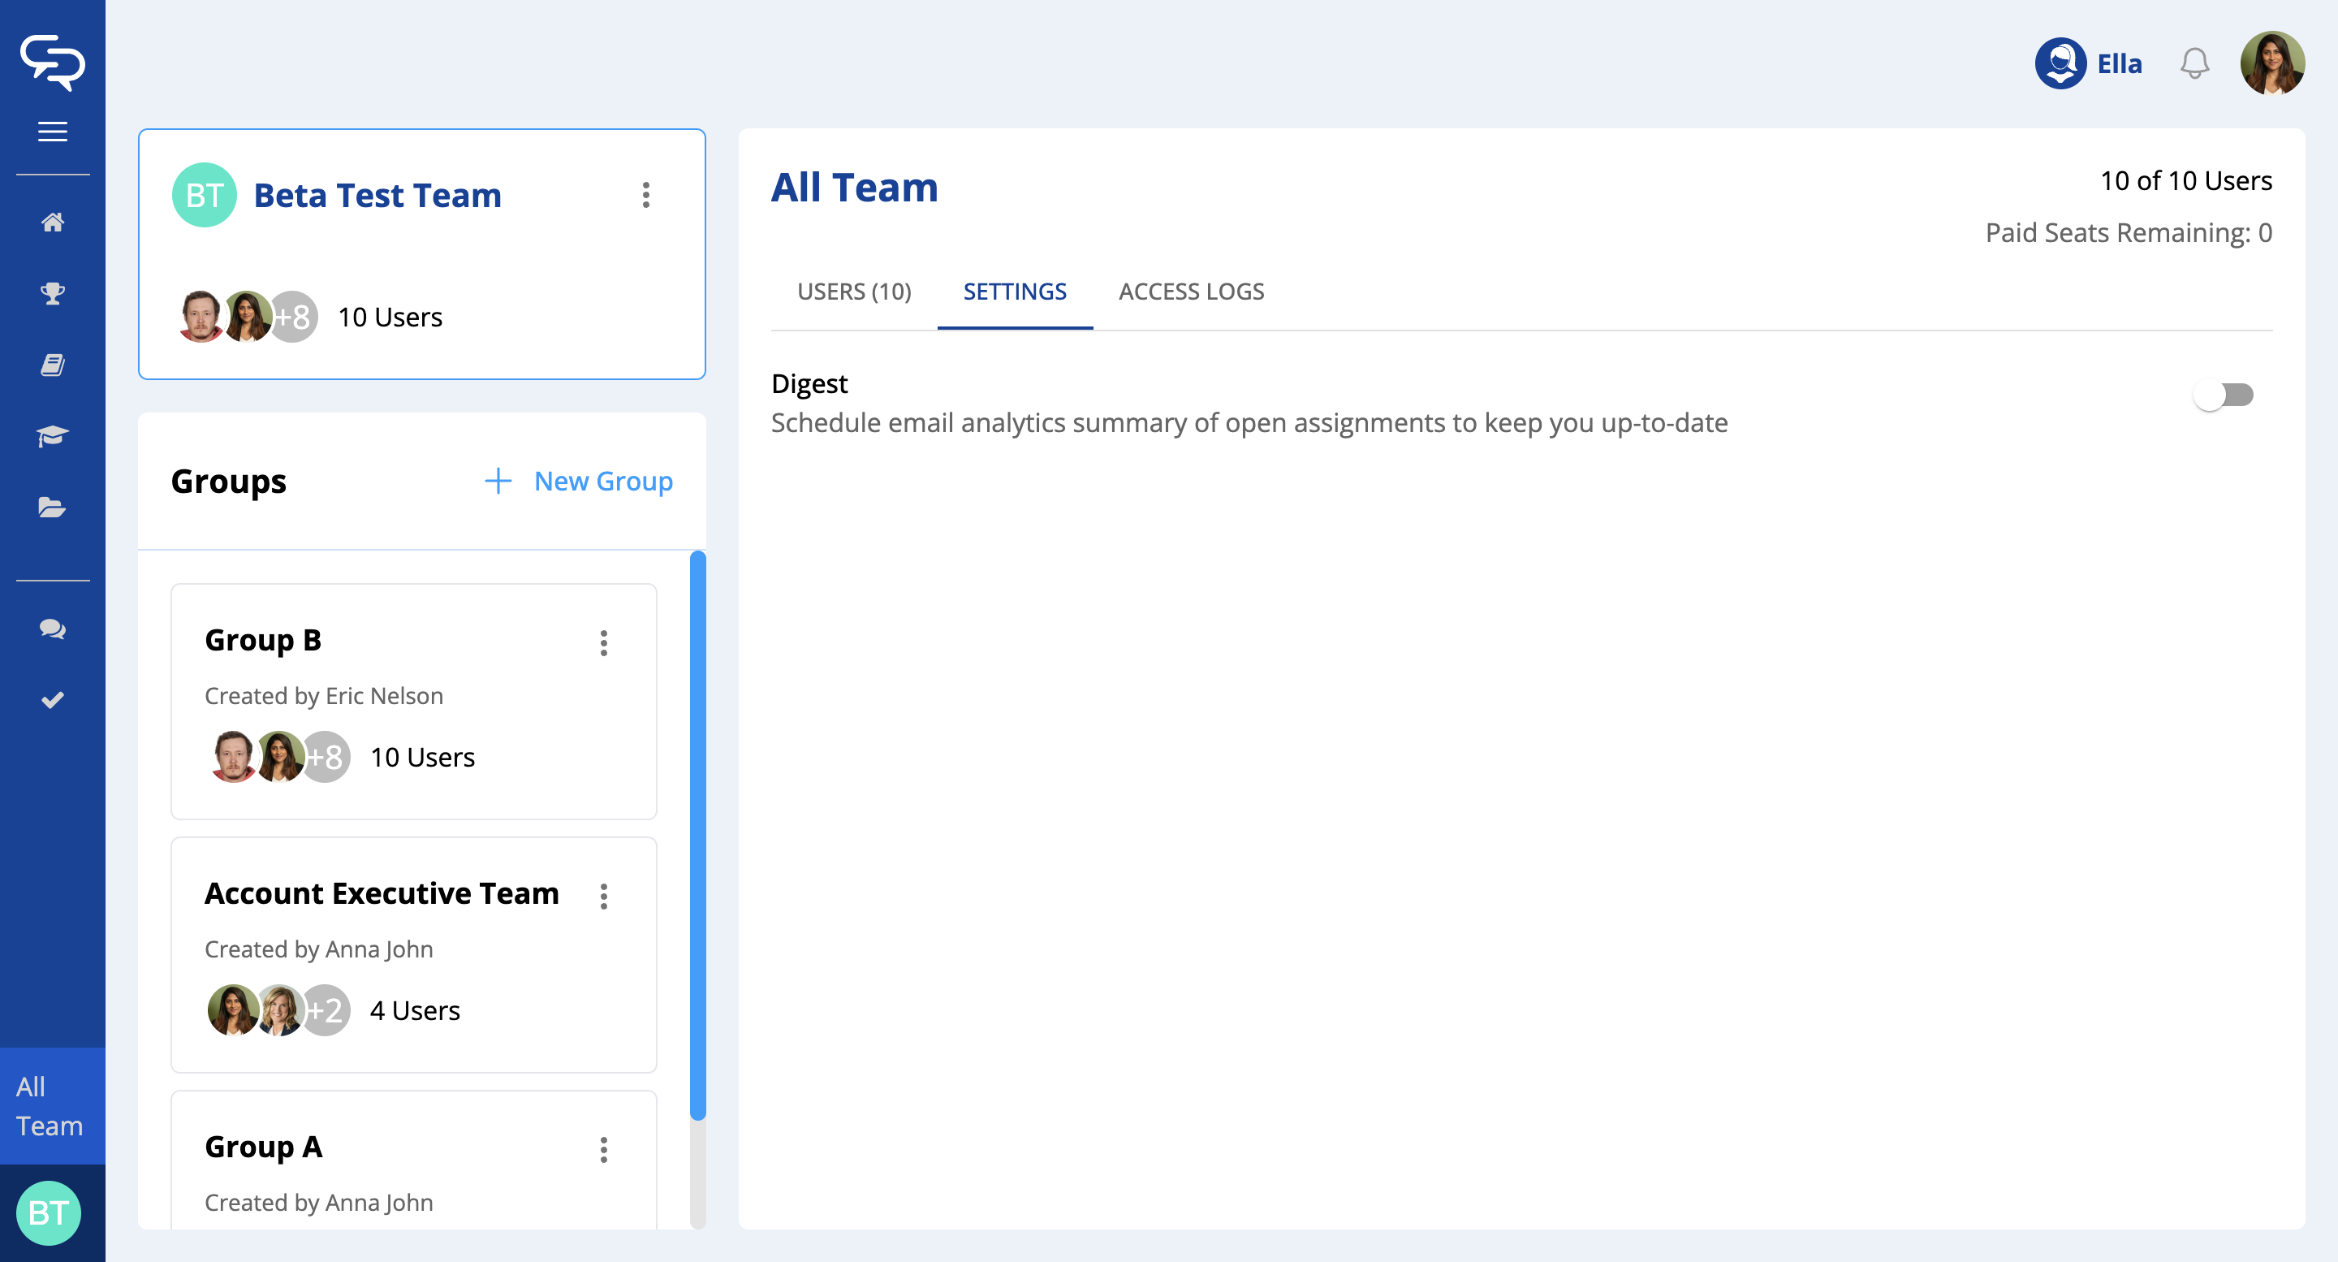Open the folder icon in sidebar
The image size is (2338, 1262).
(53, 508)
